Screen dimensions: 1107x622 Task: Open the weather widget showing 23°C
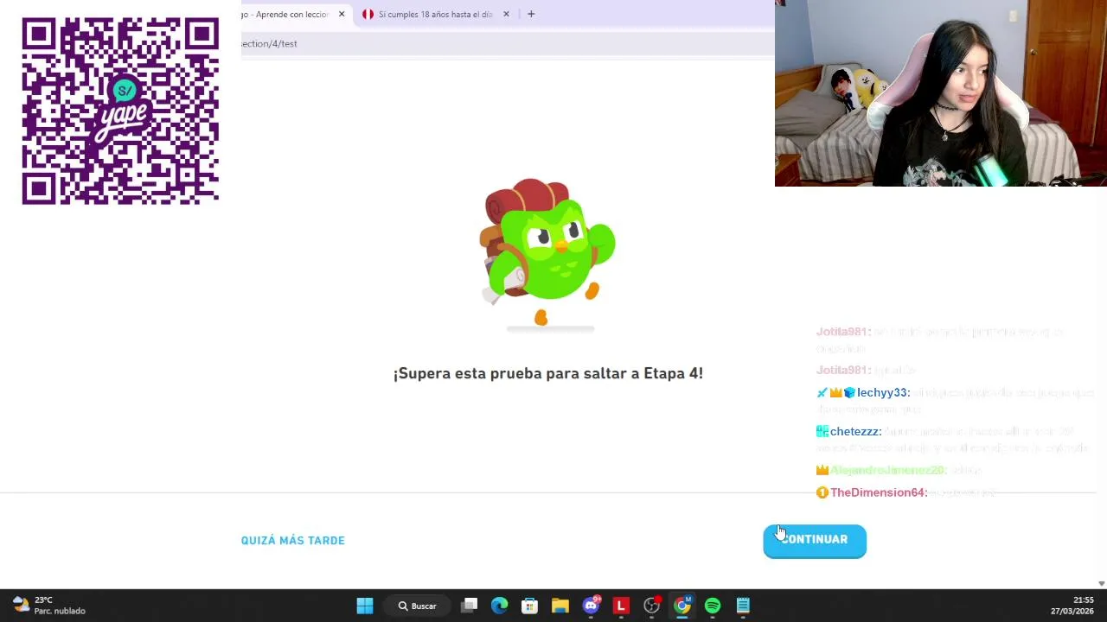pyautogui.click(x=48, y=606)
